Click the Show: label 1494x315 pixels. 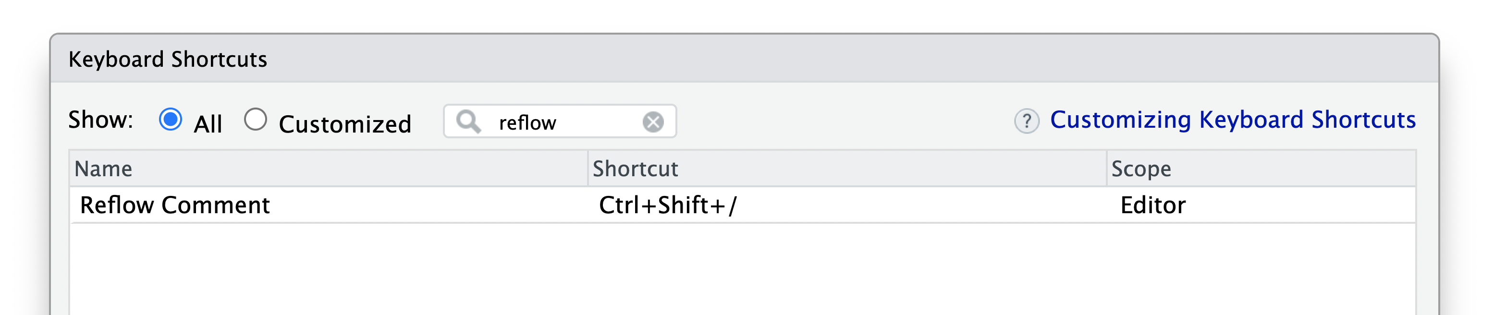(x=101, y=120)
